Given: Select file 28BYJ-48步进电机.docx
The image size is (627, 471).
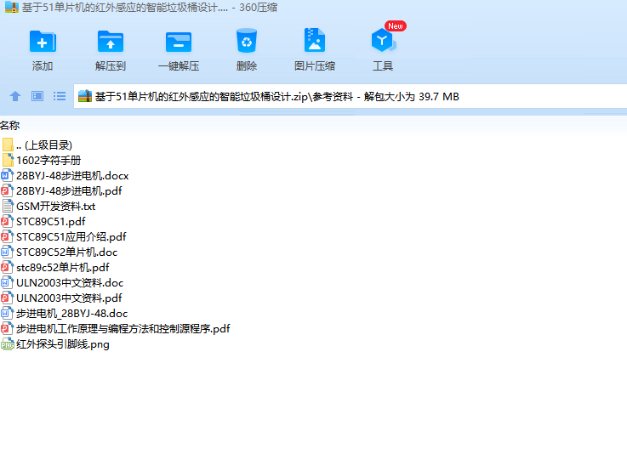Looking at the screenshot, I should point(66,176).
